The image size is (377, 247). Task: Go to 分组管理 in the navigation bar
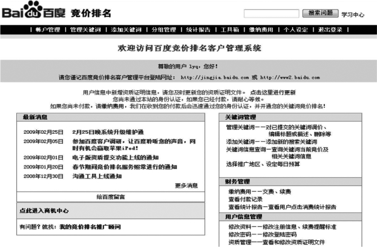pos(164,30)
